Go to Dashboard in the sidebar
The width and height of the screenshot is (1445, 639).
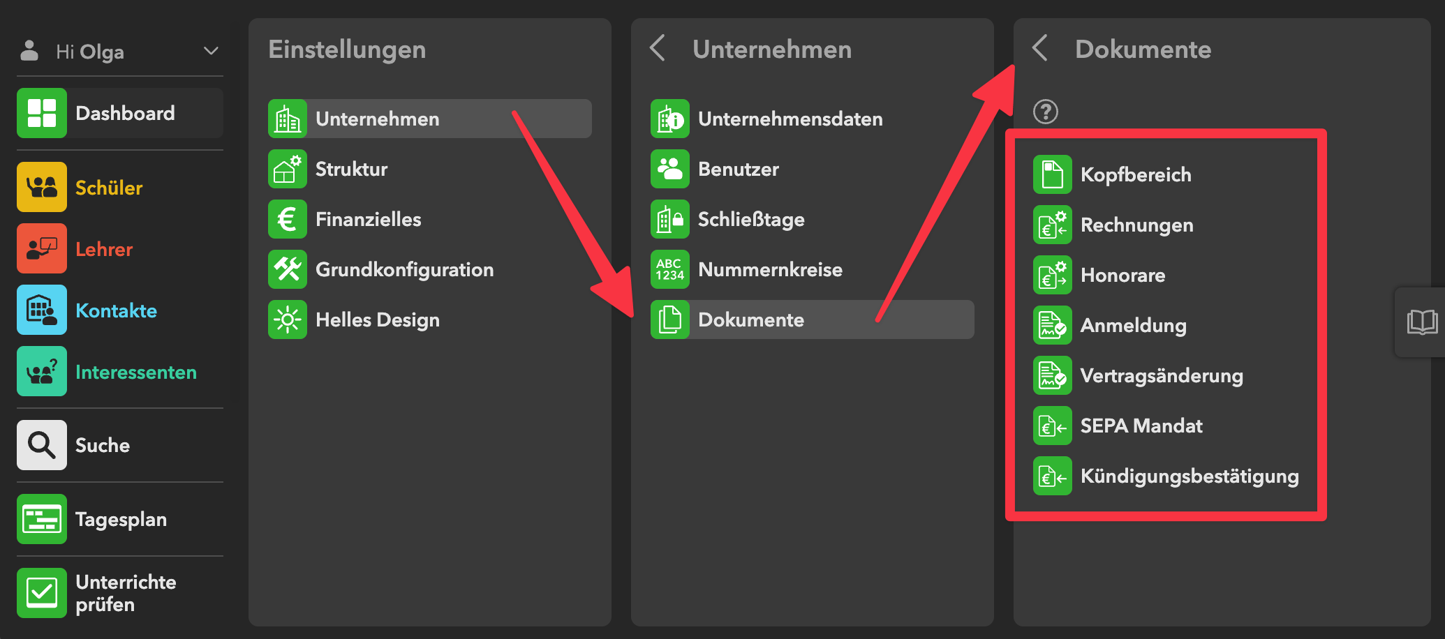124,113
